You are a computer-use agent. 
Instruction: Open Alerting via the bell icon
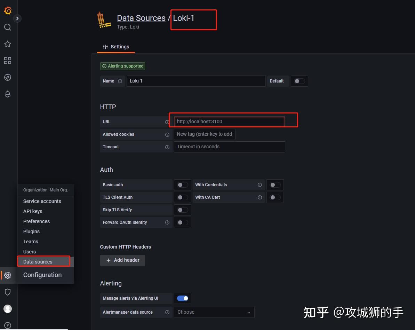[8, 94]
